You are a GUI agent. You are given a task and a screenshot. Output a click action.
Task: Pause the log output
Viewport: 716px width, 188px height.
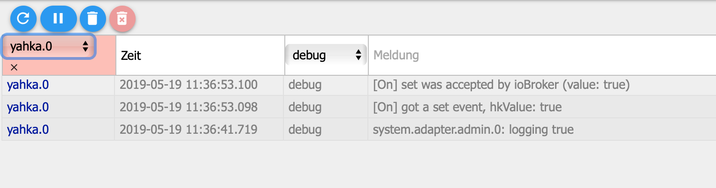(x=58, y=19)
